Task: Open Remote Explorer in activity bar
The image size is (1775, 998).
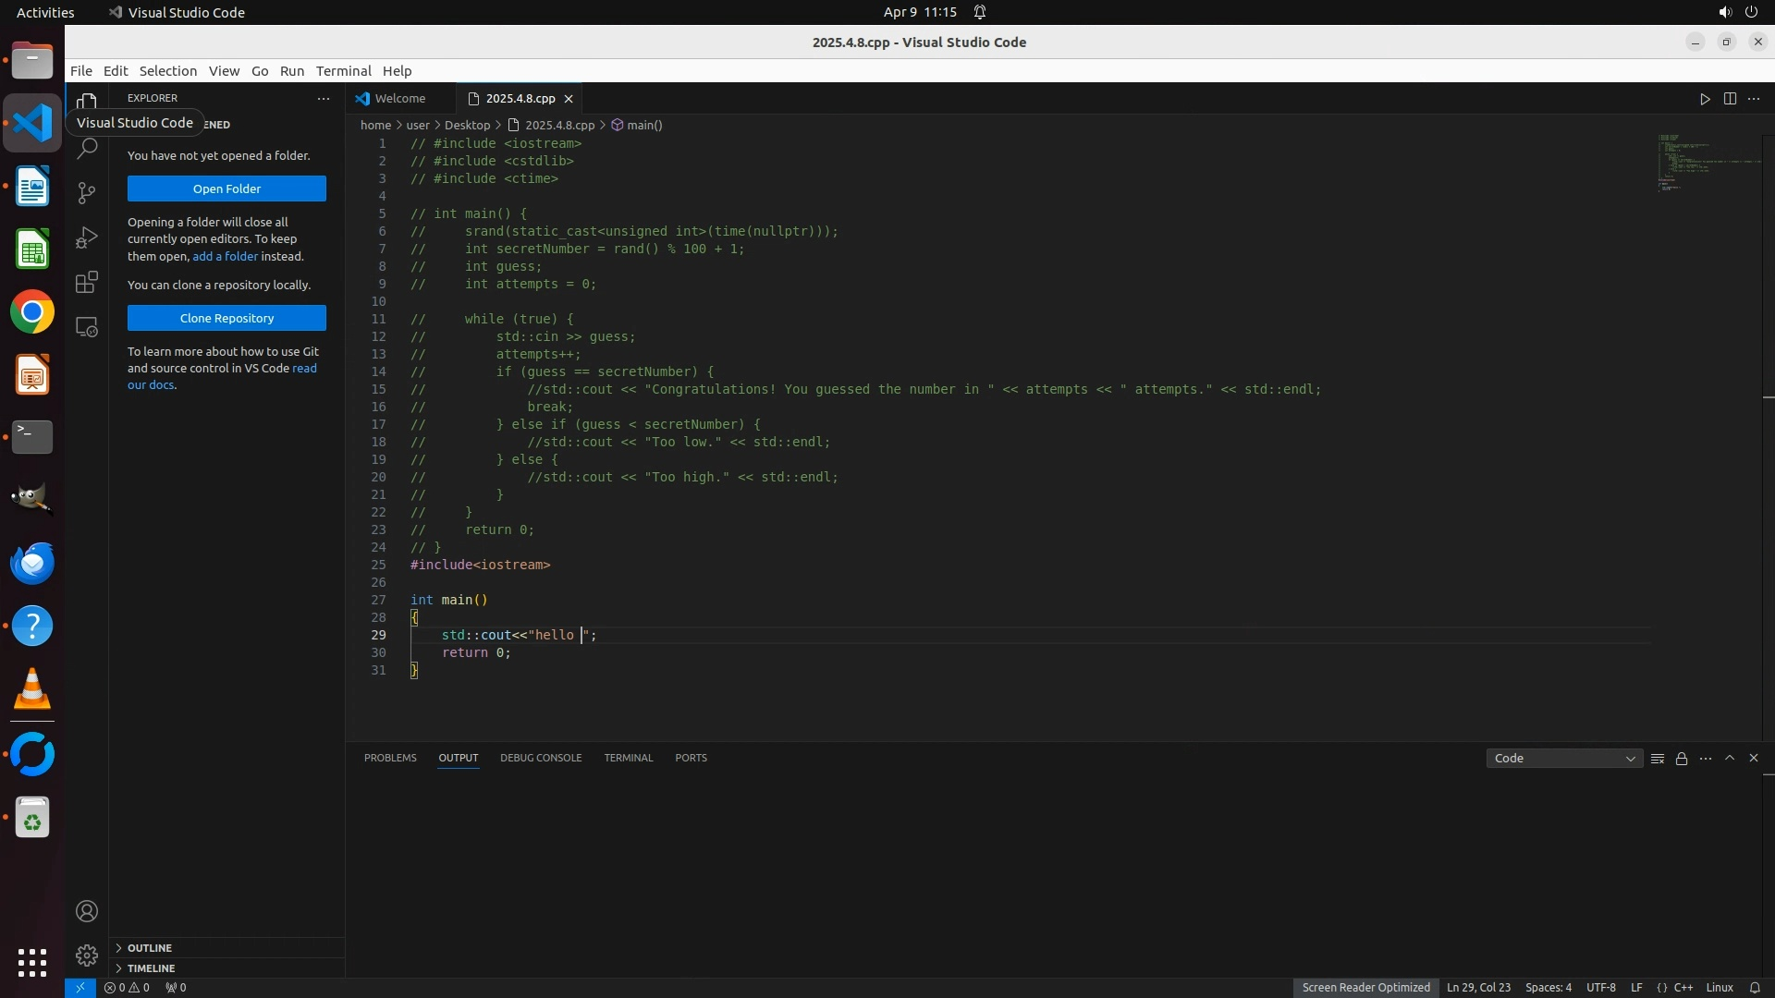Action: [87, 327]
